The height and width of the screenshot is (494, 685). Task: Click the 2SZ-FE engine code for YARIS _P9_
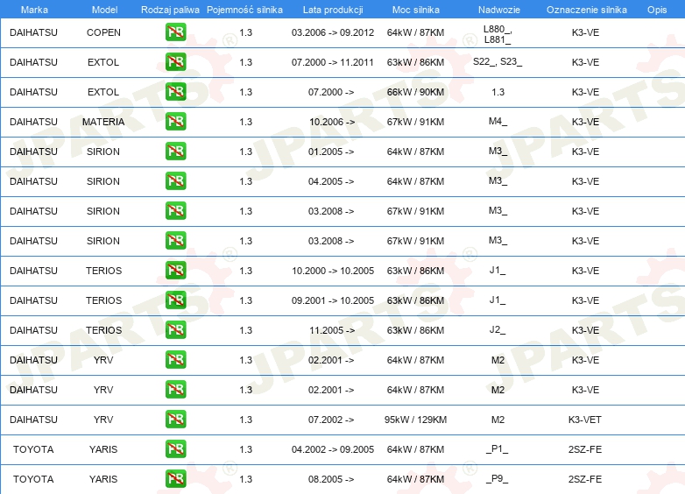585,479
